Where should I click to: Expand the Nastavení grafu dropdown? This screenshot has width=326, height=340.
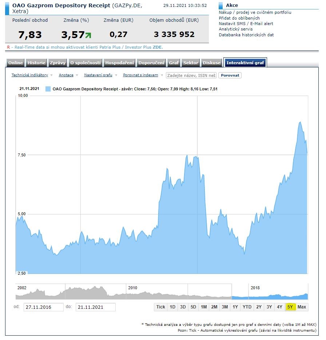pyautogui.click(x=98, y=75)
